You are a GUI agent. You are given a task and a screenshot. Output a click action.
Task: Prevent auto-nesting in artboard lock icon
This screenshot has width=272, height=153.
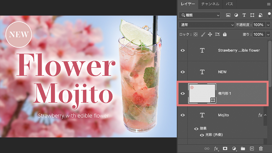click(217, 34)
